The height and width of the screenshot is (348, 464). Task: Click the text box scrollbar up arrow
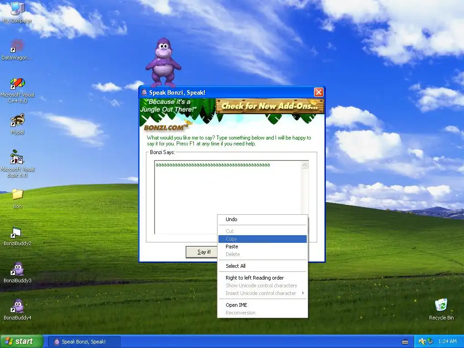[305, 165]
